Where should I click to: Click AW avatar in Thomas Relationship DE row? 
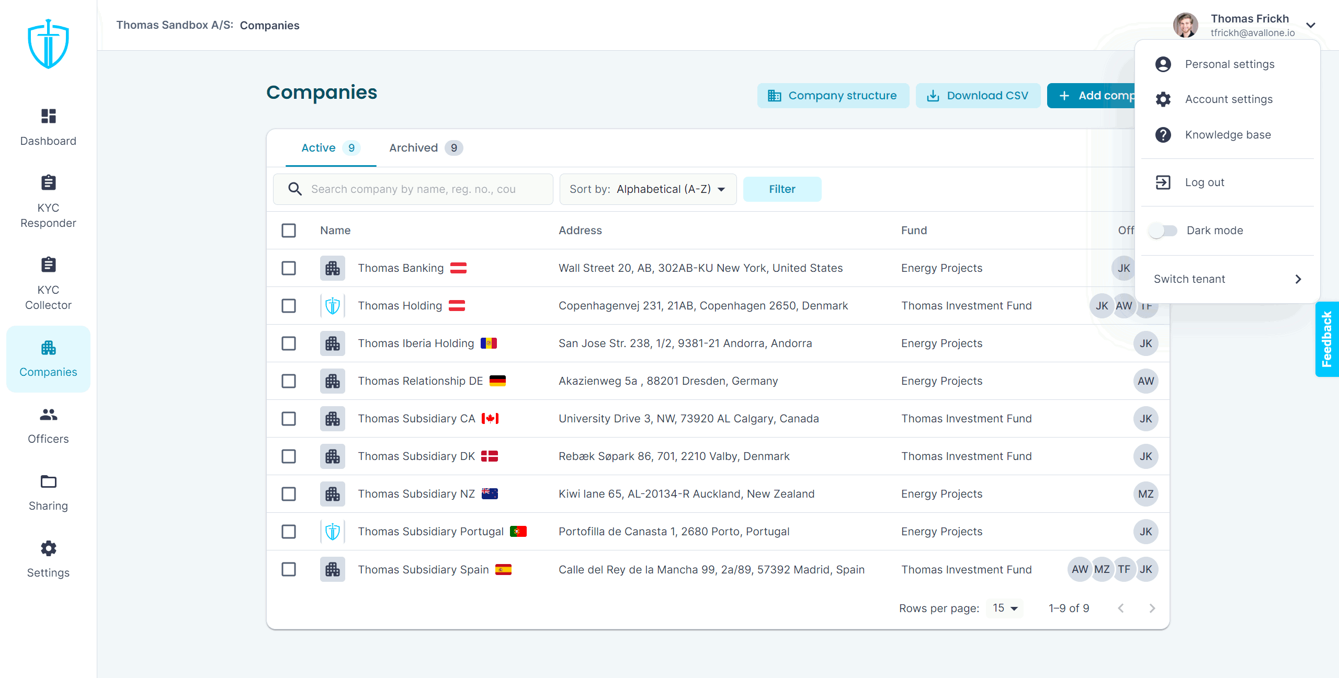[1146, 381]
